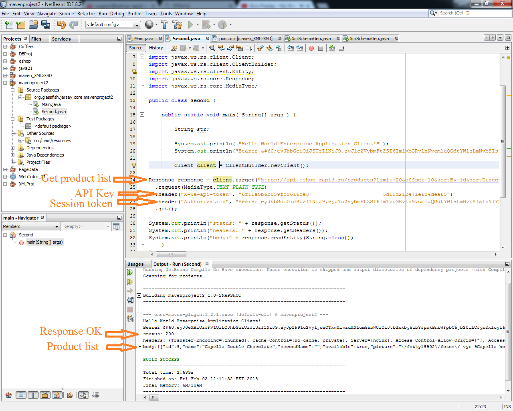Switch to the Main.java editor tab
The image size is (513, 411).
[x=144, y=39]
